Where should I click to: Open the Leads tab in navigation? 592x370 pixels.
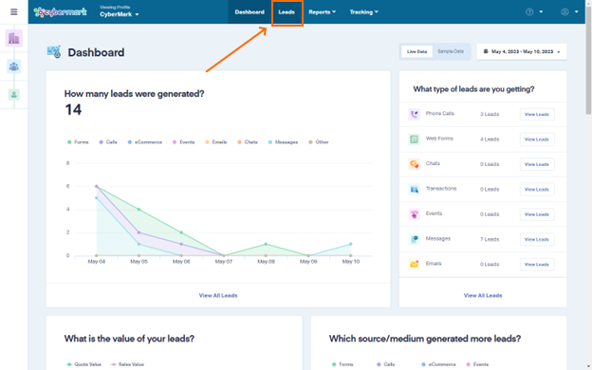(287, 12)
